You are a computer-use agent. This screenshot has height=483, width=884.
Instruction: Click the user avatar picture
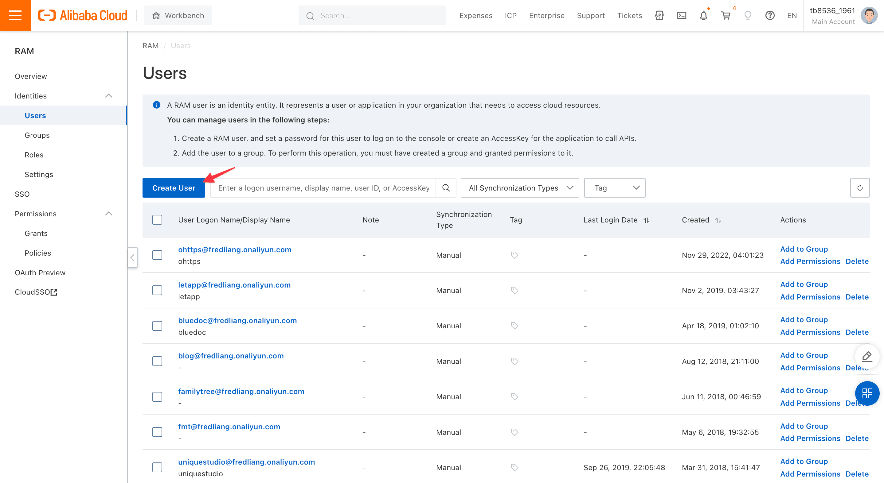(x=869, y=15)
